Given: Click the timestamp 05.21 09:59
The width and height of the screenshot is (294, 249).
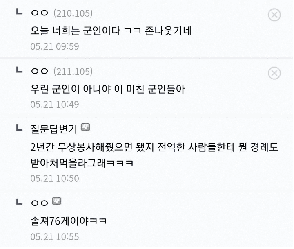Looking at the screenshot, I should 55,46.
